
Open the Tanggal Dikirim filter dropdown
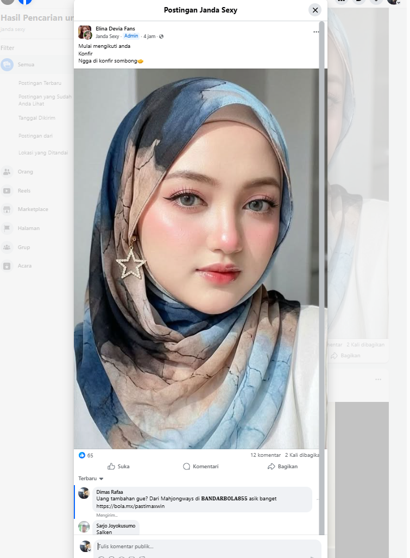pyautogui.click(x=36, y=118)
